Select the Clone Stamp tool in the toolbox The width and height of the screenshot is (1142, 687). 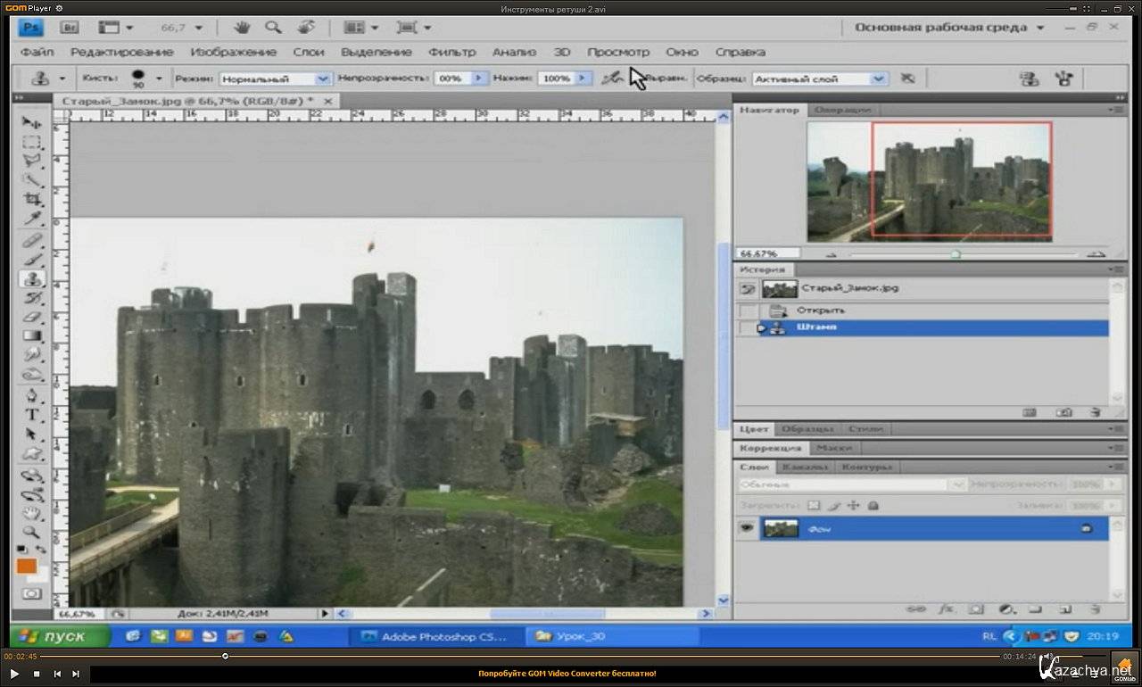pyautogui.click(x=32, y=278)
